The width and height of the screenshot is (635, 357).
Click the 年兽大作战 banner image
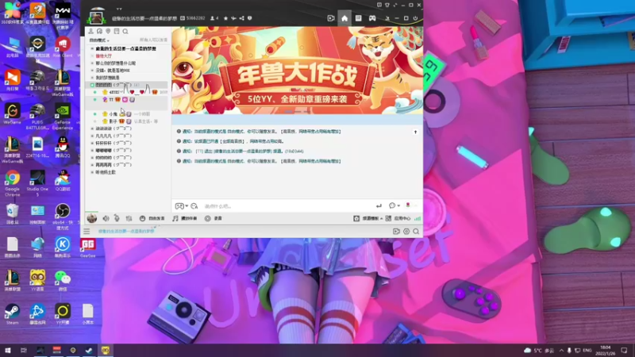point(297,71)
